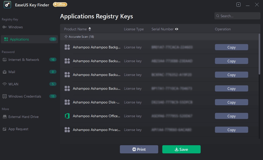Click the Ashampoo Office green icon
Screen dimensions: 263x160
click(x=67, y=116)
